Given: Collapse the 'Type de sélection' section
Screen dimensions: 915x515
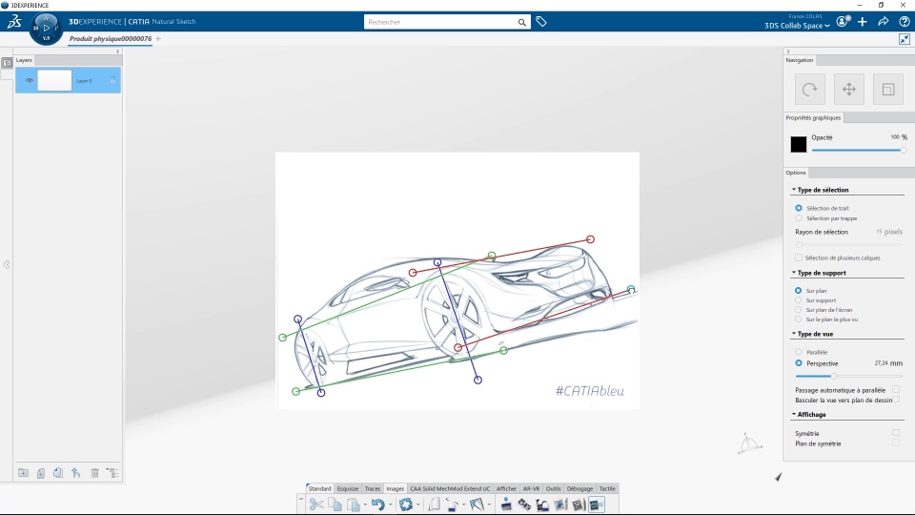Looking at the screenshot, I should pos(794,190).
